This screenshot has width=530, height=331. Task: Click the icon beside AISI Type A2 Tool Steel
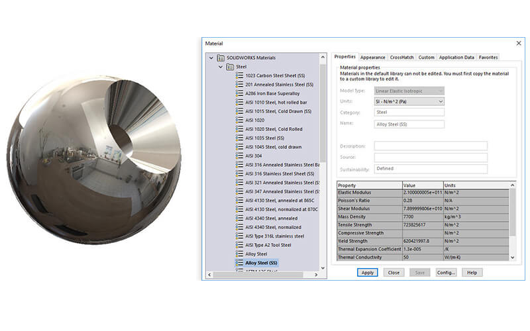[x=239, y=245]
